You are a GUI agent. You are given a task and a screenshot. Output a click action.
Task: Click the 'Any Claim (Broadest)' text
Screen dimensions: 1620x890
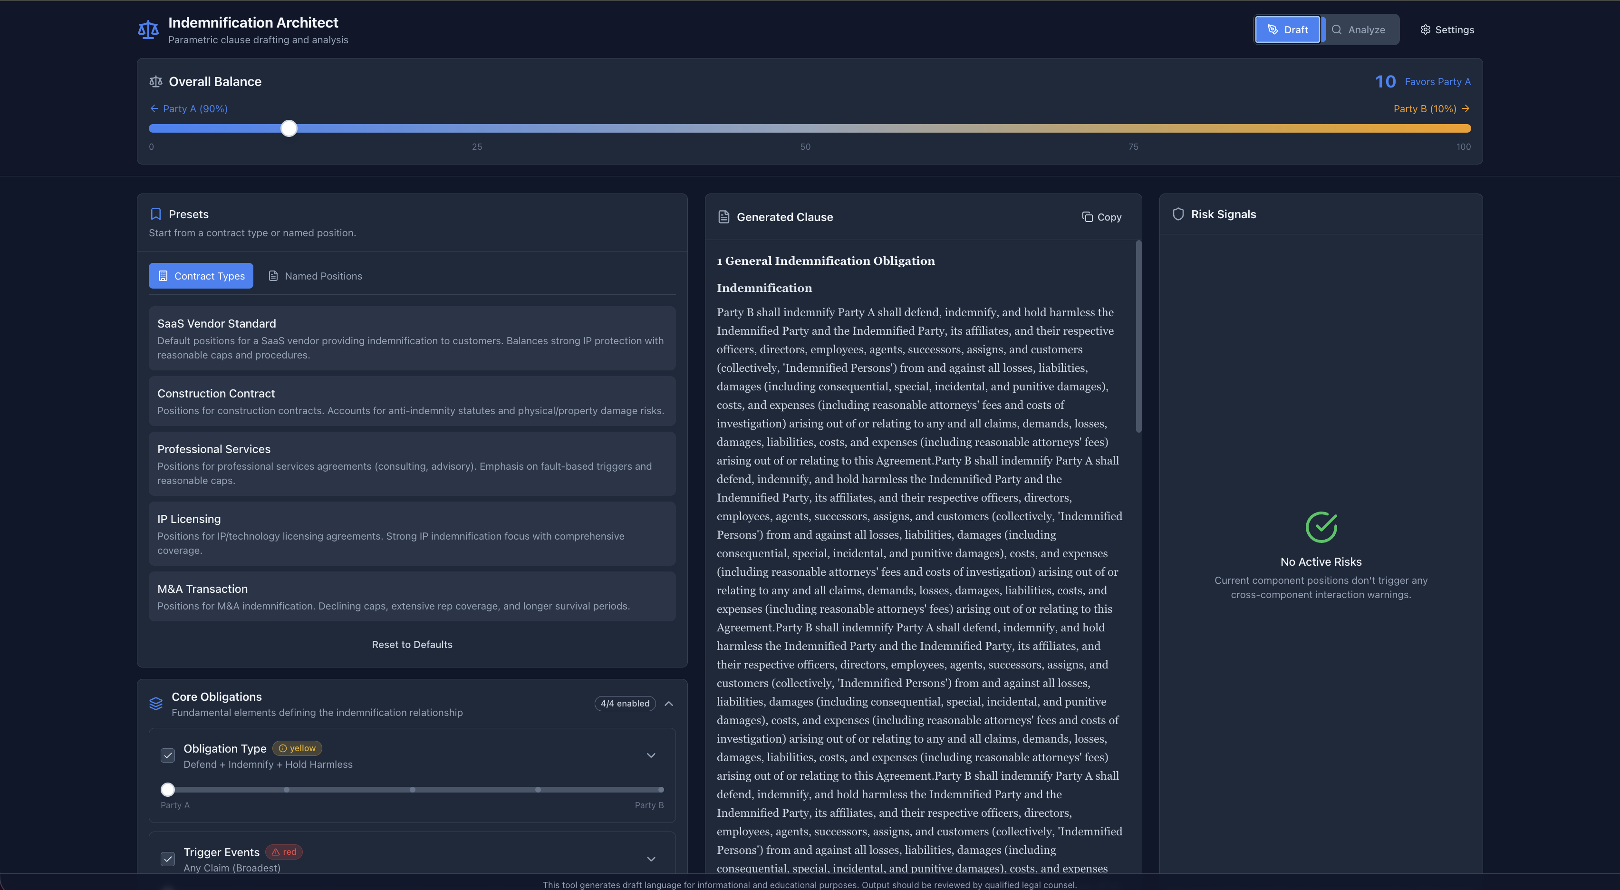tap(232, 867)
